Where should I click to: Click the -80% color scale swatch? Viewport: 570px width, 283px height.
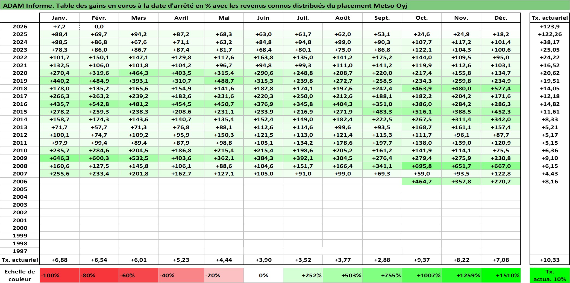[99, 275]
